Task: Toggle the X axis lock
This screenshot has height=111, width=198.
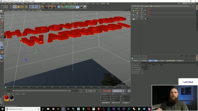Action: tap(31, 7)
